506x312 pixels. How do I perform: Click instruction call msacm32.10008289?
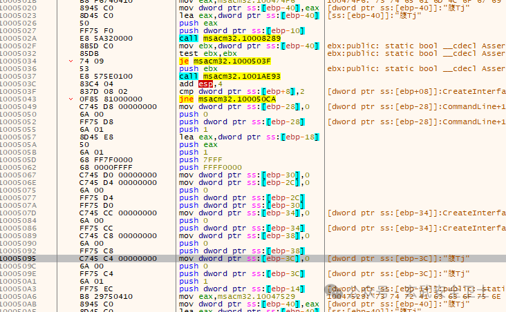[x=229, y=39]
